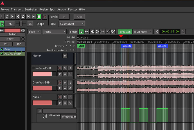The height and width of the screenshot is (130, 194).
Task: Toggle polarity invert Ø2 button
Action: point(19,44)
